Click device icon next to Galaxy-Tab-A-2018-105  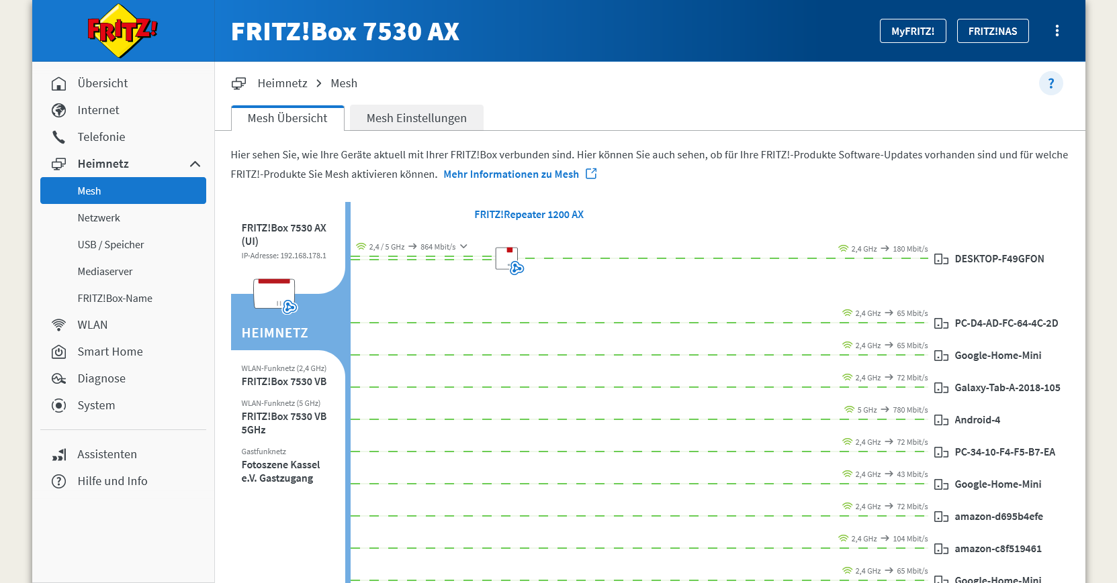[941, 388]
